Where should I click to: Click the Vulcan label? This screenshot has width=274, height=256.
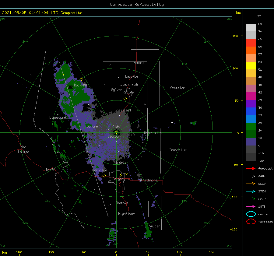[155, 226]
